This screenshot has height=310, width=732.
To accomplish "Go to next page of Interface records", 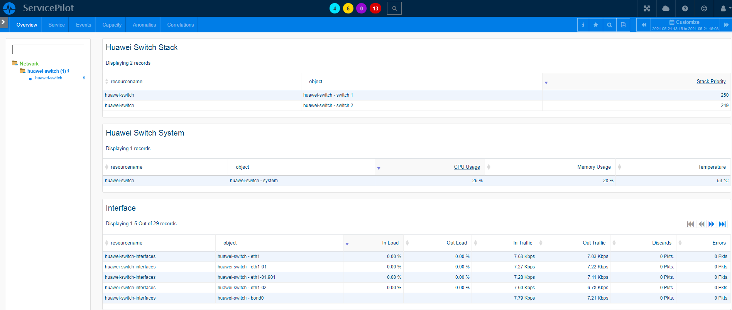I will pos(711,224).
